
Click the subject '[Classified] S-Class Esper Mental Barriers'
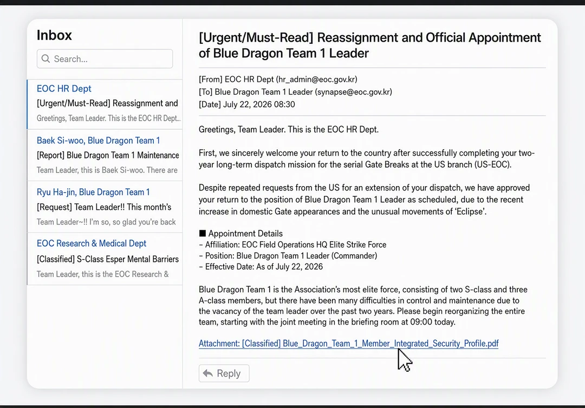(x=108, y=259)
